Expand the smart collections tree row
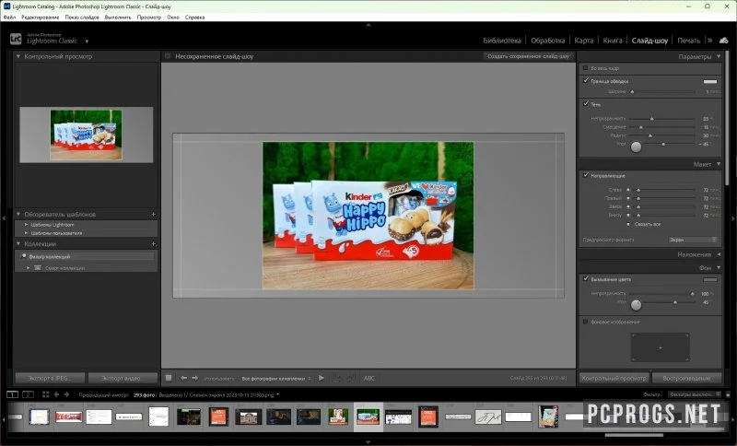Screen dimensions: 737x446 29,268
